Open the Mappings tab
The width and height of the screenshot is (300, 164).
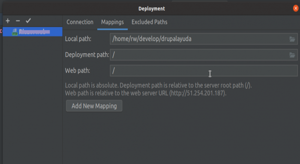pos(112,22)
